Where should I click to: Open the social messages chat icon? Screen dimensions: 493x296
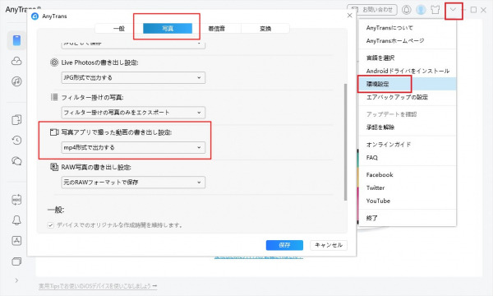16,161
